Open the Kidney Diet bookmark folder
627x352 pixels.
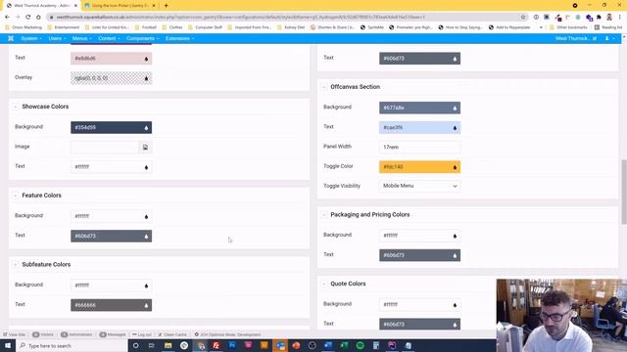point(291,27)
